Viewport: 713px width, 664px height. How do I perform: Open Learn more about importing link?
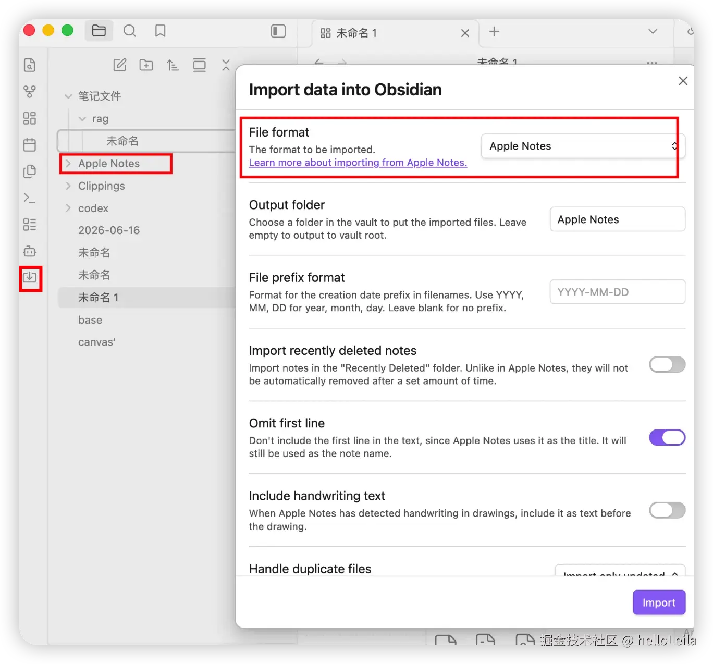click(x=358, y=163)
